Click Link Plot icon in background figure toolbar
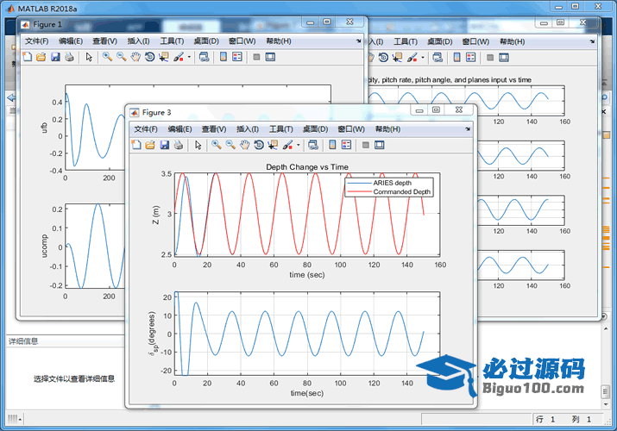The width and height of the screenshot is (617, 431). [x=438, y=58]
